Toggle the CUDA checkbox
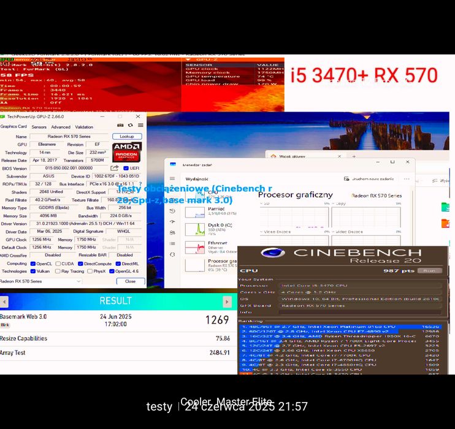 point(58,264)
